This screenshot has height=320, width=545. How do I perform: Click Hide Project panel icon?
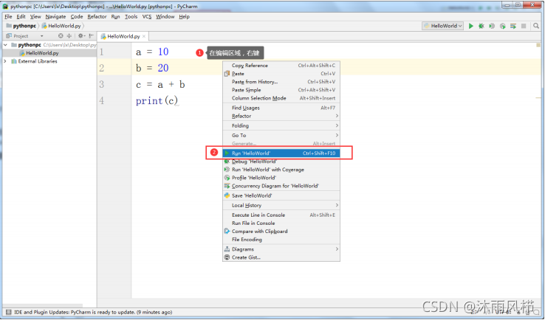coord(91,35)
